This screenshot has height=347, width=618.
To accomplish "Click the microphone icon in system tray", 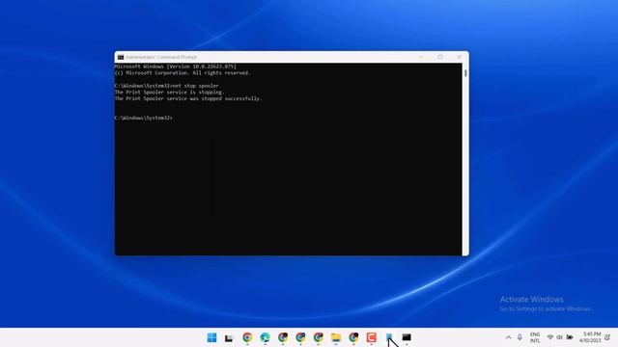I will coord(520,337).
